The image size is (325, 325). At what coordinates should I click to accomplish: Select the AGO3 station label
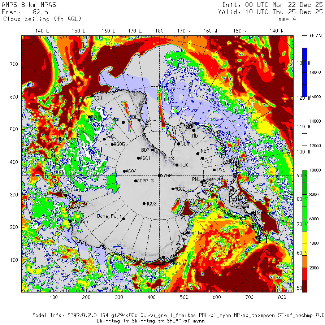[x=151, y=204]
